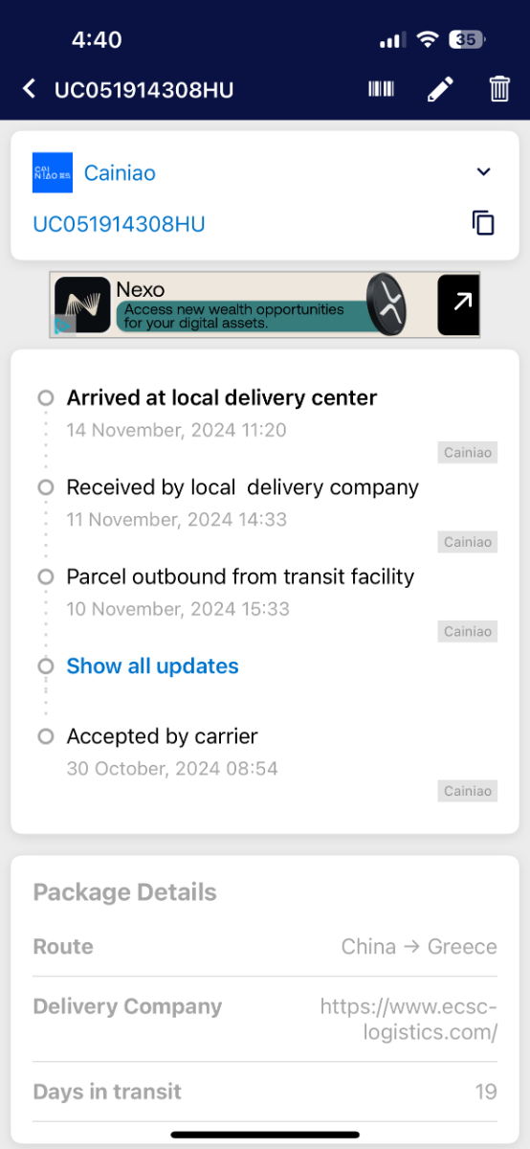Open the Nexo ad arrow button
This screenshot has height=1149, width=530.
coord(458,305)
